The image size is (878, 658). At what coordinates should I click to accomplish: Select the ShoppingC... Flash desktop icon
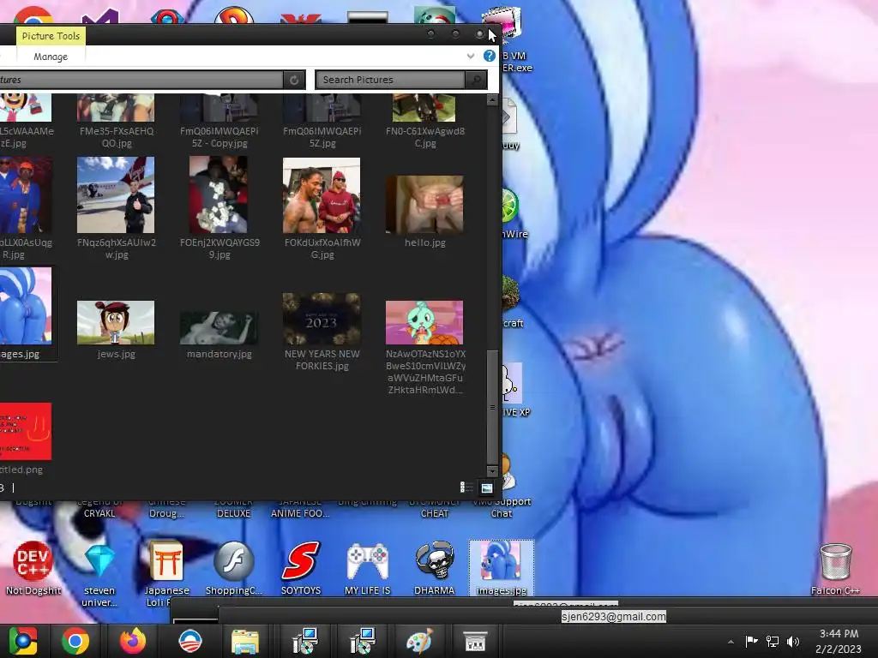click(x=233, y=568)
